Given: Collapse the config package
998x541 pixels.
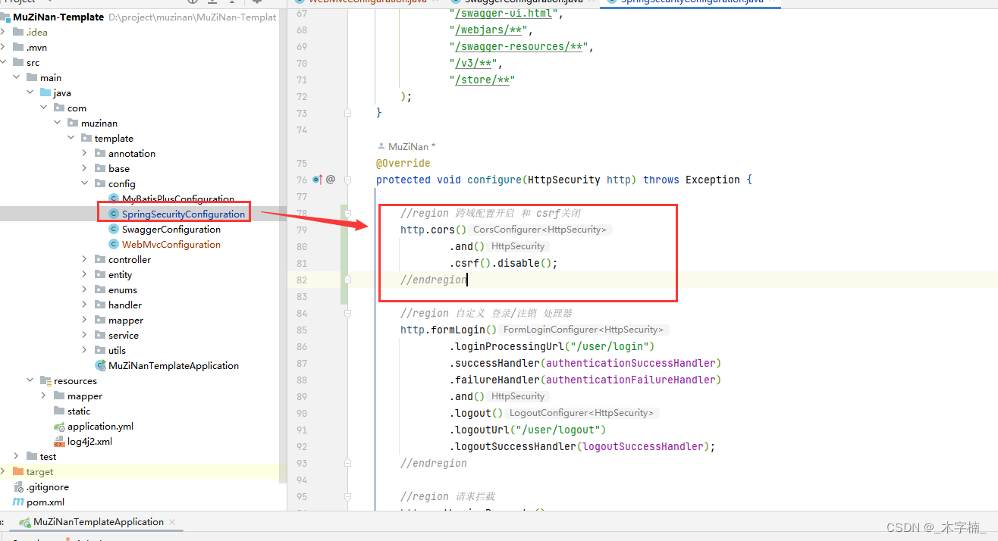Looking at the screenshot, I should pyautogui.click(x=85, y=183).
